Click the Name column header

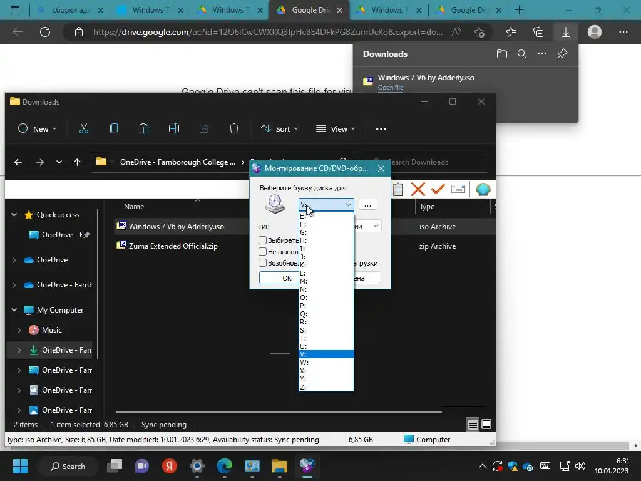[134, 207]
